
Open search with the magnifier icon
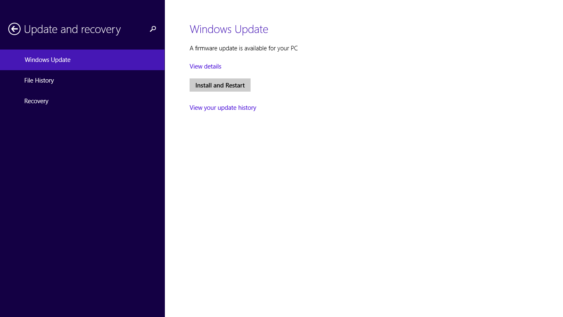coord(153,29)
